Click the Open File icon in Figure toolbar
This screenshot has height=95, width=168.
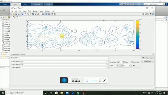14,14
